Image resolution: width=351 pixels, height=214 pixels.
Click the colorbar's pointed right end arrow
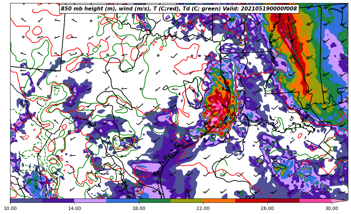340,201
